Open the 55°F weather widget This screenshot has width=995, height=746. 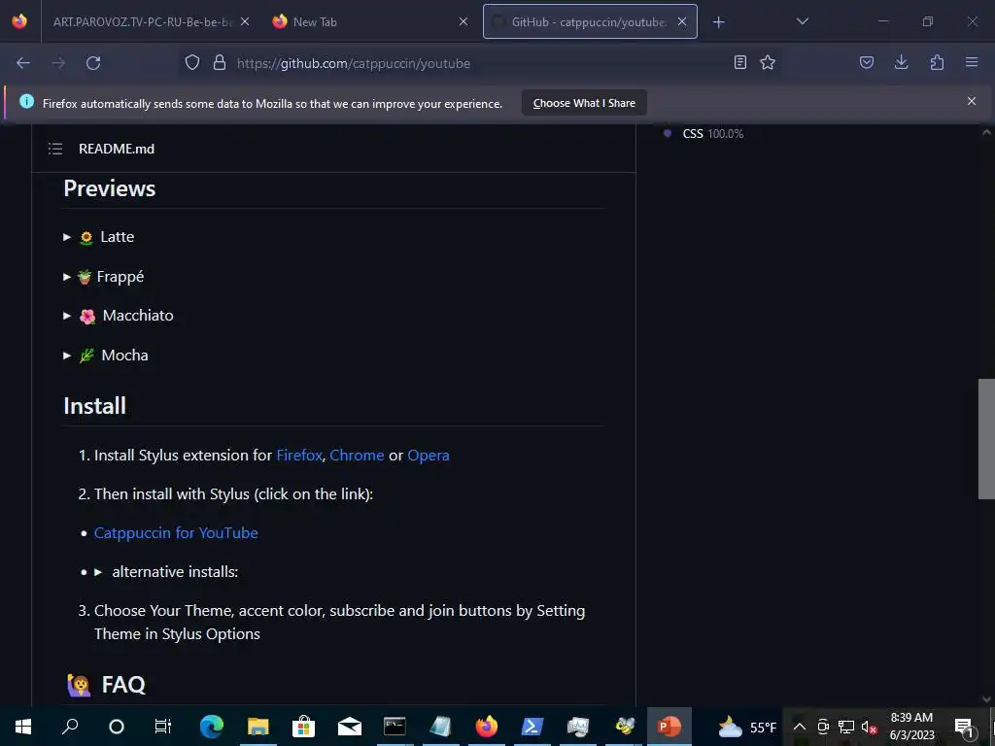pos(747,727)
